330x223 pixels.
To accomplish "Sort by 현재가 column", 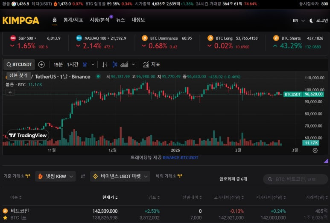I will point(110,197).
